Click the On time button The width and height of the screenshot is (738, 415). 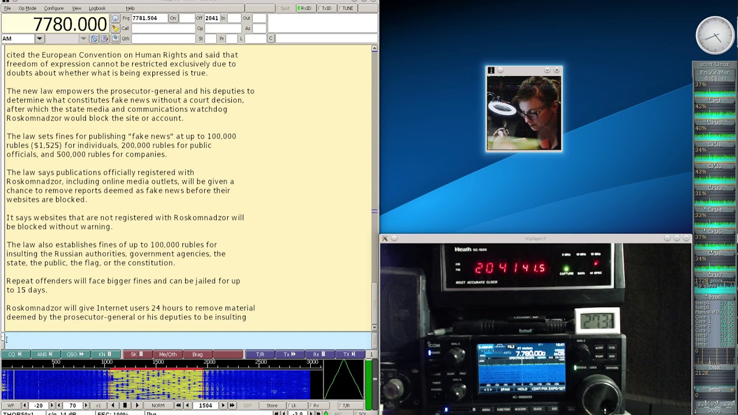[x=172, y=18]
